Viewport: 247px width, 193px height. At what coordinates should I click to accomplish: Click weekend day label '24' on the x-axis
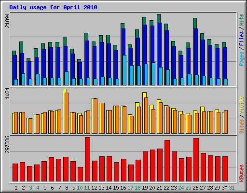(x=181, y=188)
